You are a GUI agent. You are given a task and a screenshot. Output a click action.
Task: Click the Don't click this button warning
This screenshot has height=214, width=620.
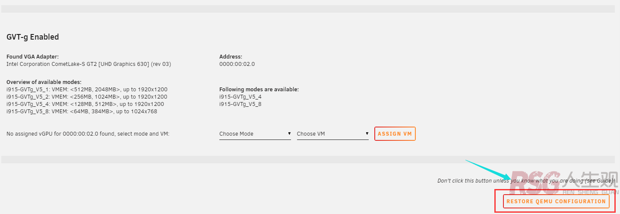pos(526,181)
